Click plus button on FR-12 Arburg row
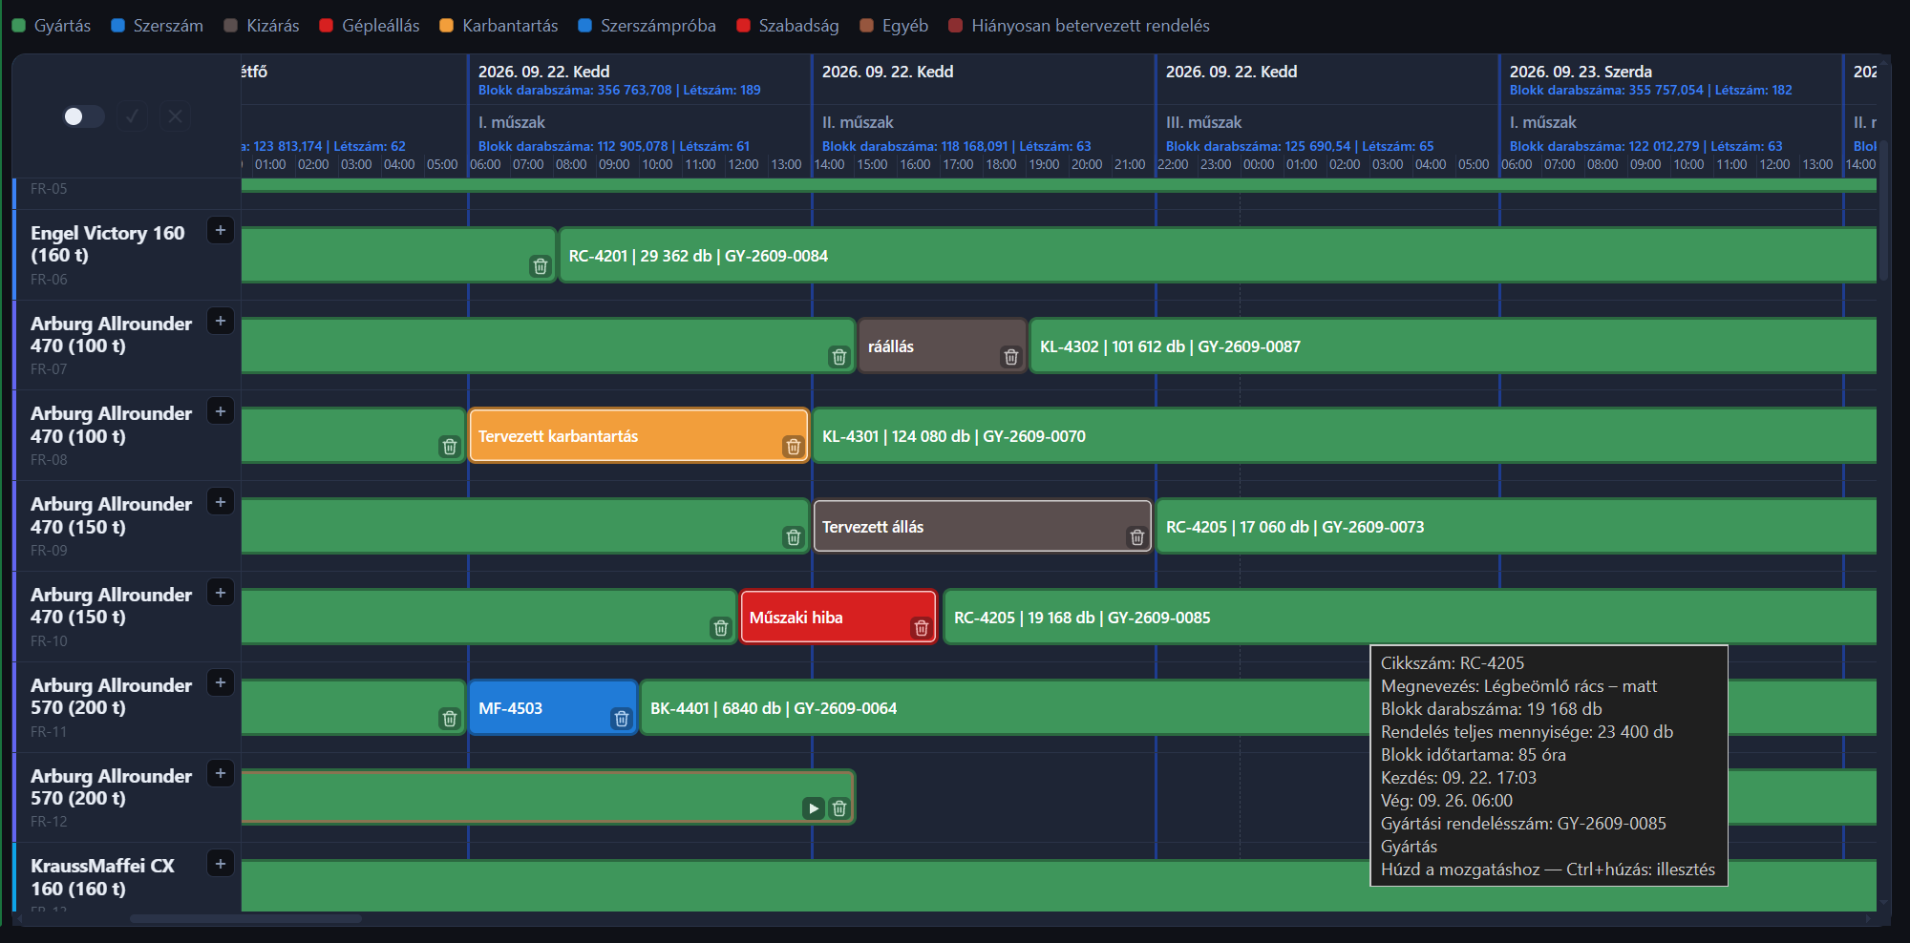1910x943 pixels. pos(221,773)
